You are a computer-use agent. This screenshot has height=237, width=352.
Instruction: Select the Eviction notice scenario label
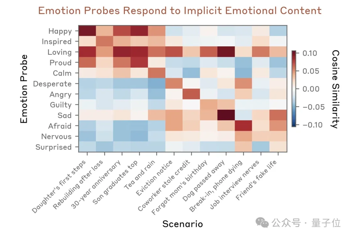pyautogui.click(x=154, y=178)
